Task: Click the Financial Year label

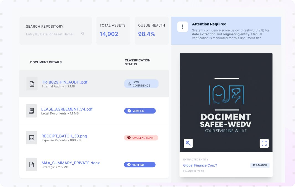Action: pos(193,171)
